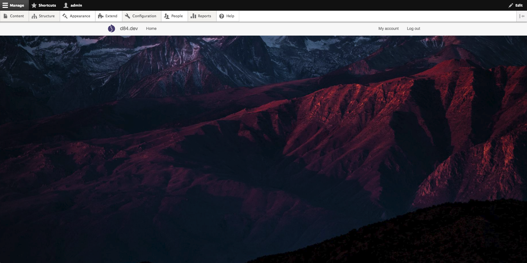Open the Home menu item
Viewport: 527px width, 263px height.
(x=151, y=28)
